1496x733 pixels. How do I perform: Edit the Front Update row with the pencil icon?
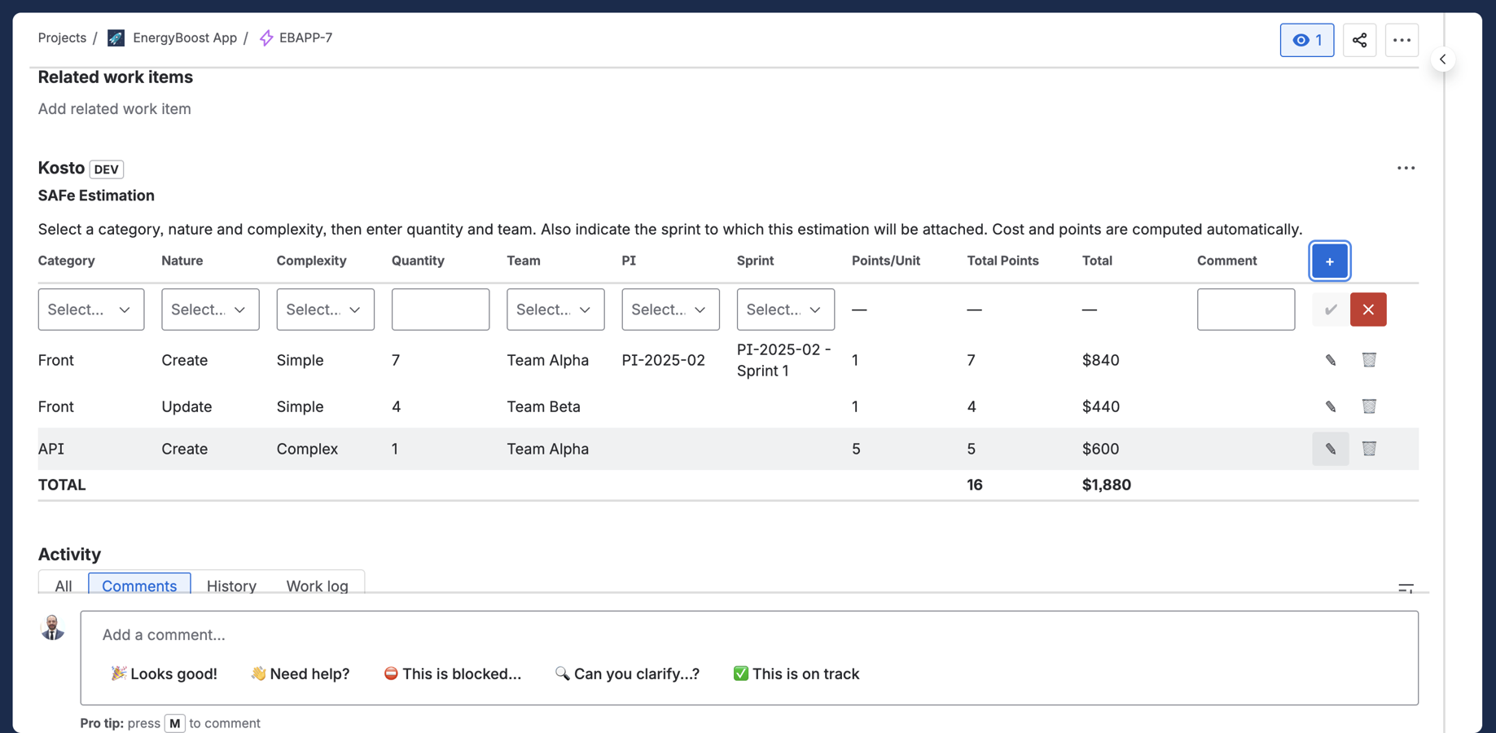pyautogui.click(x=1330, y=406)
